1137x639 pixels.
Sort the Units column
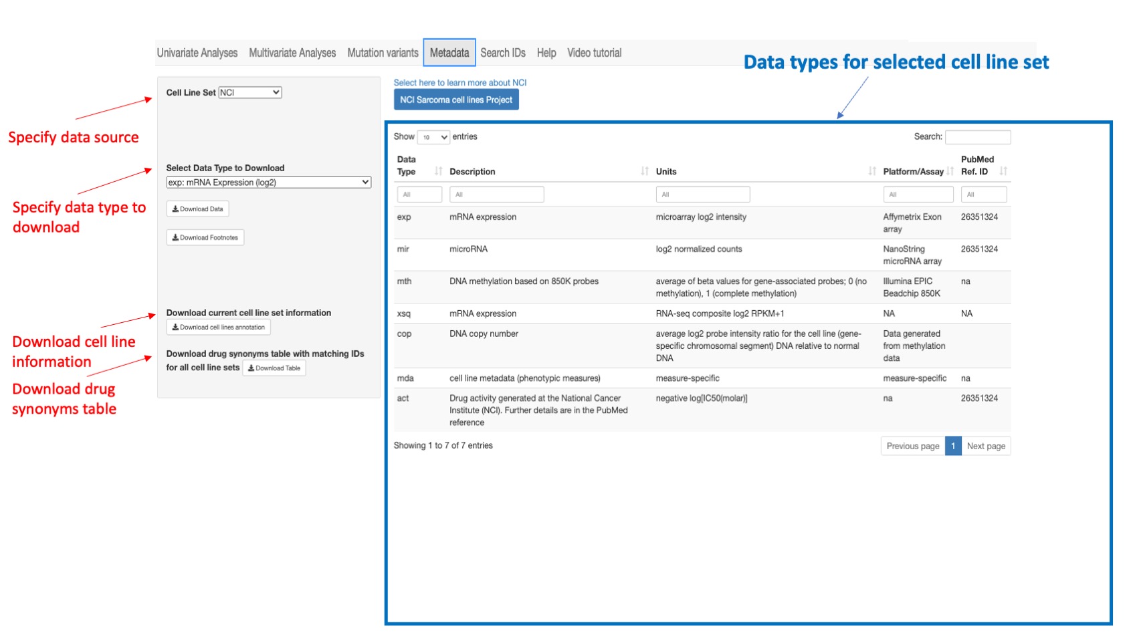point(873,171)
